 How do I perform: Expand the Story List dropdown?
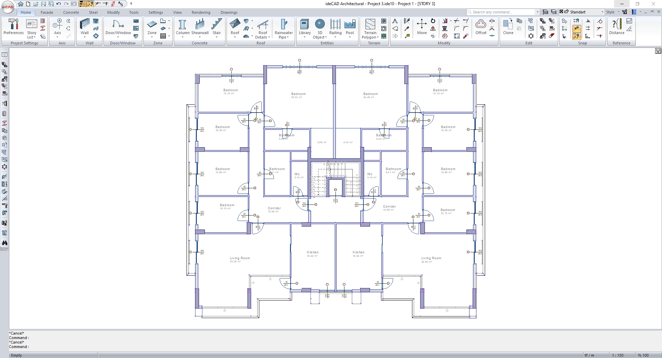[32, 35]
